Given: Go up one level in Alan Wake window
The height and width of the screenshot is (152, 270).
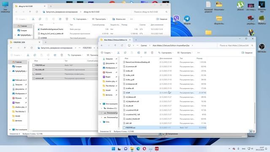Looking at the screenshot, I should (x=115, y=46).
